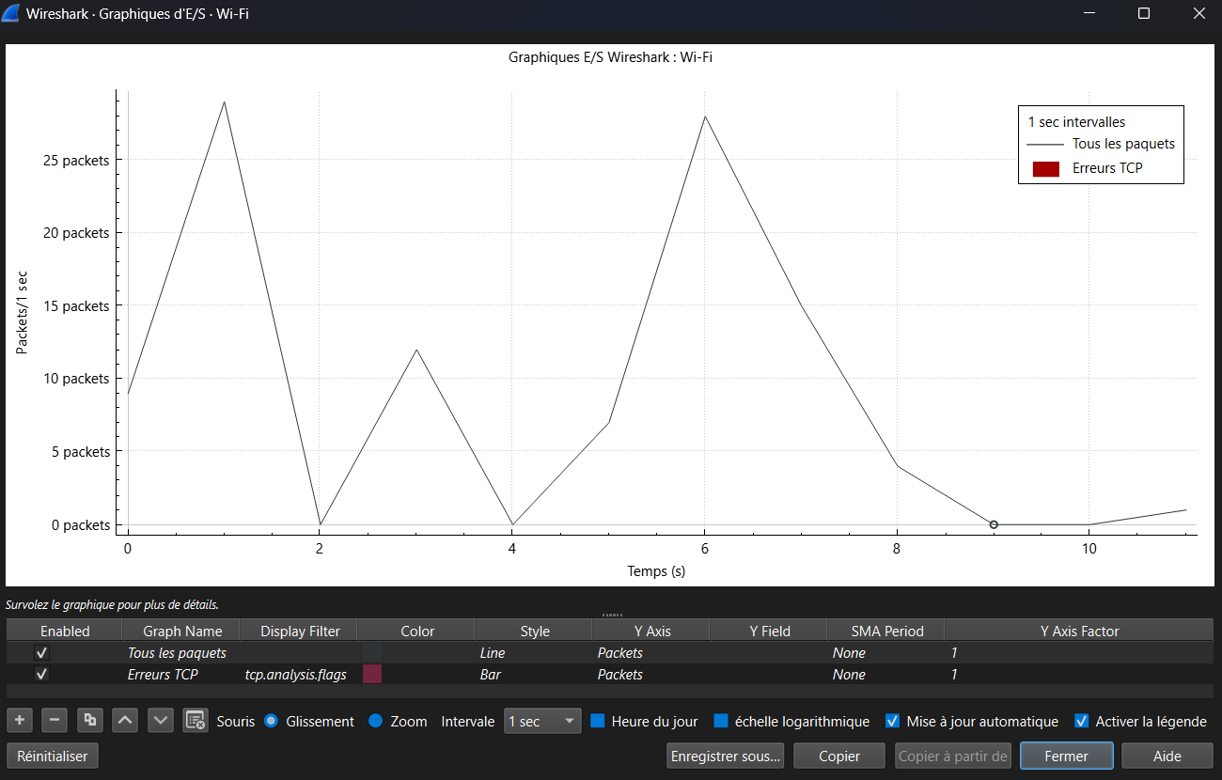Click the Enregistrer sous... button

click(x=725, y=756)
